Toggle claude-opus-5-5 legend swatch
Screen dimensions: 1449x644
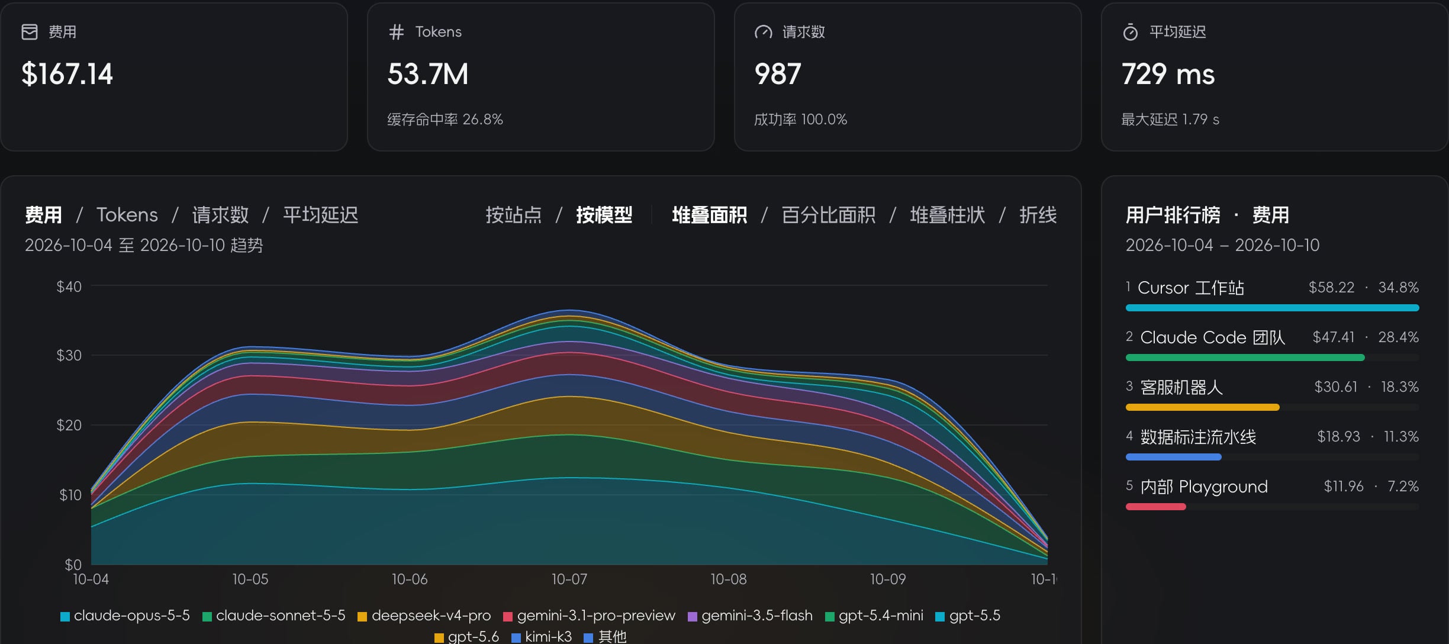pyautogui.click(x=65, y=617)
